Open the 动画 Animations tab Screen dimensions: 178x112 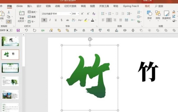tap(58, 6)
